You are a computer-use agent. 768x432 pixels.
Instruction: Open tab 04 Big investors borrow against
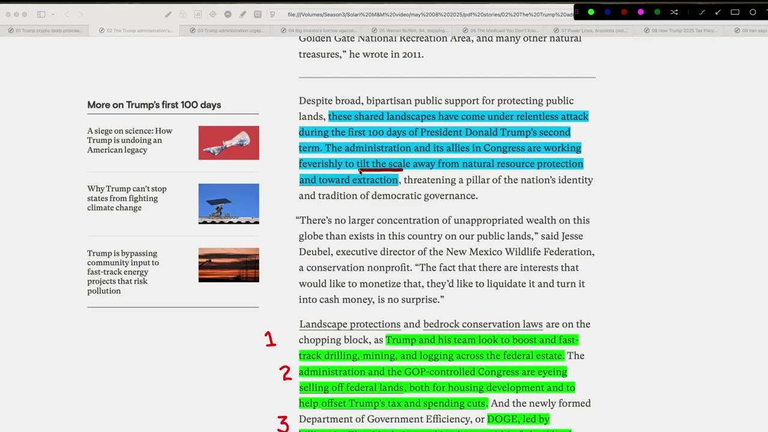(x=315, y=30)
